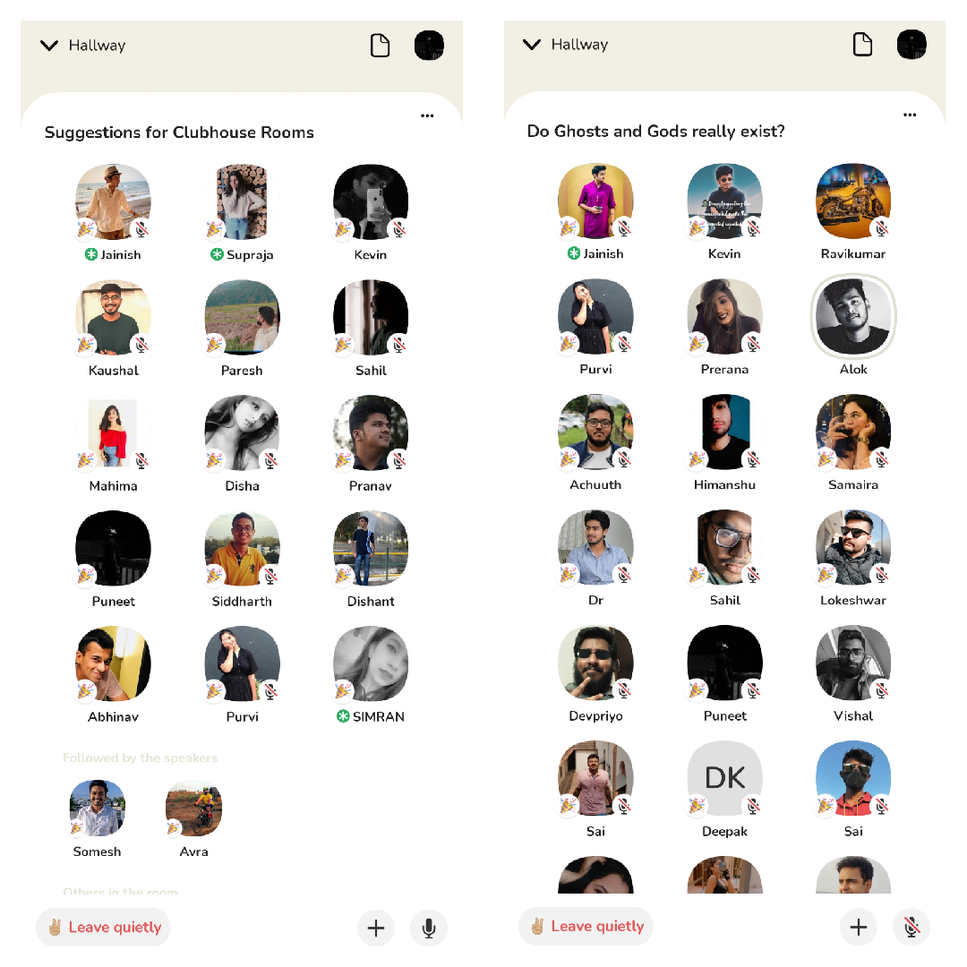Image resolution: width=967 pixels, height=967 pixels.
Task: Unmute the crossed-out microphone in the right room
Action: (x=911, y=927)
